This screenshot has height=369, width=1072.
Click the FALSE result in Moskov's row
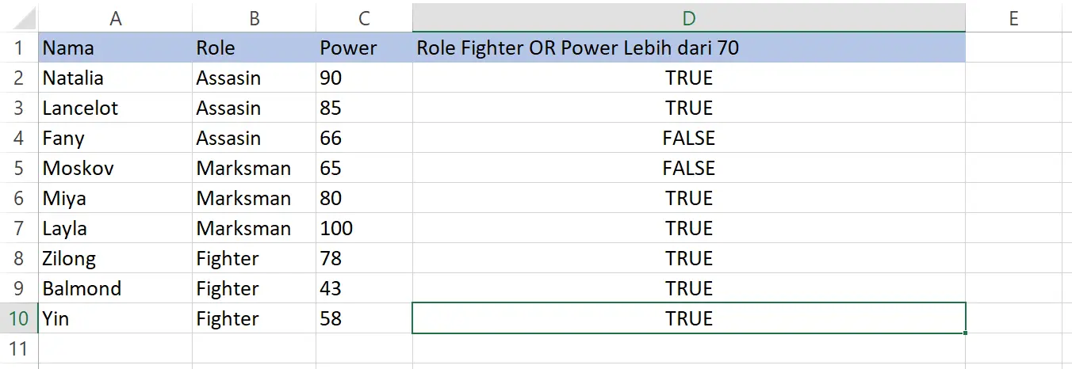pos(689,168)
